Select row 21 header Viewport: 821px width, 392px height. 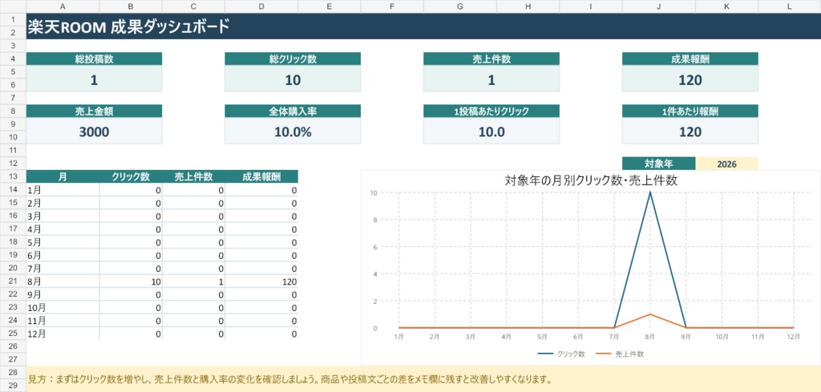click(13, 281)
